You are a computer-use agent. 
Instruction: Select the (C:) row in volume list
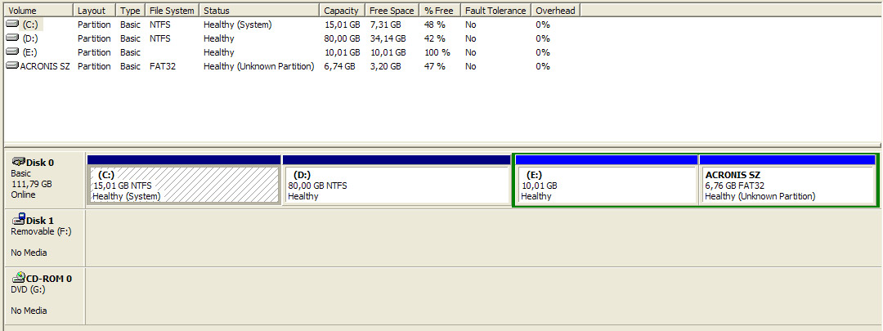coord(293,25)
